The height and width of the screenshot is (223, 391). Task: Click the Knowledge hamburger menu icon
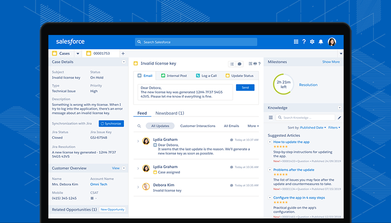click(271, 118)
